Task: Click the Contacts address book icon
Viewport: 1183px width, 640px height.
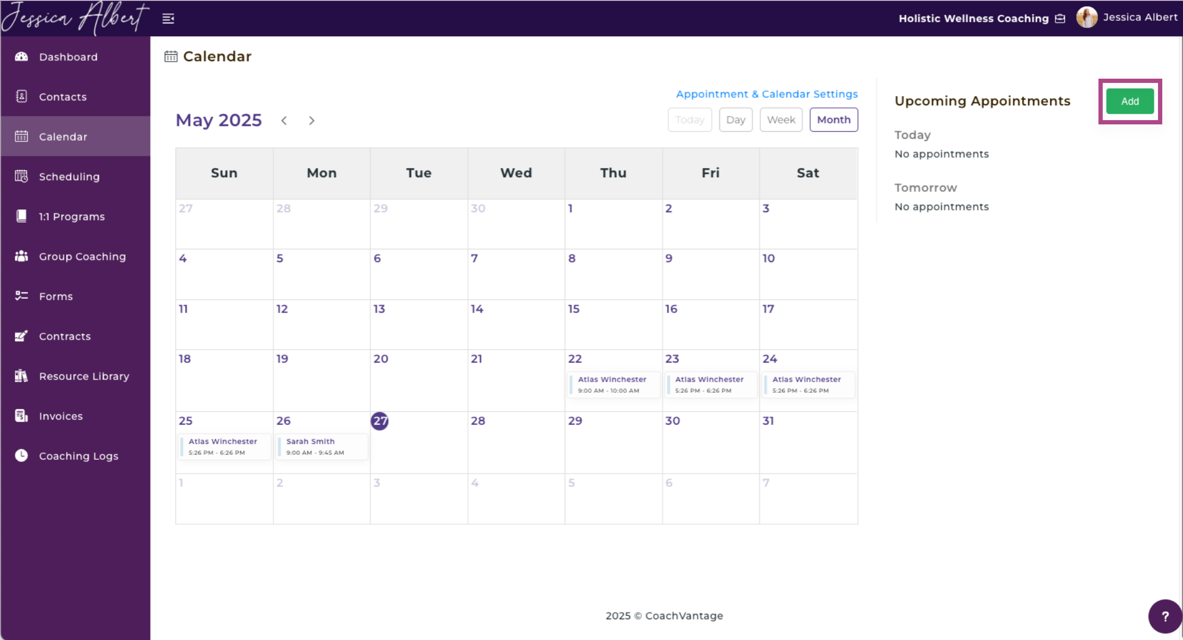Action: point(21,97)
